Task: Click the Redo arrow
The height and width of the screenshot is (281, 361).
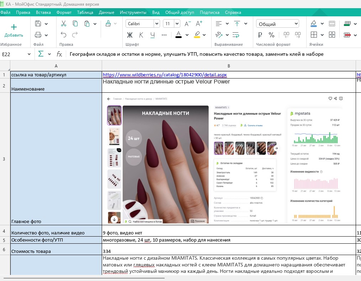Action: tap(75, 35)
